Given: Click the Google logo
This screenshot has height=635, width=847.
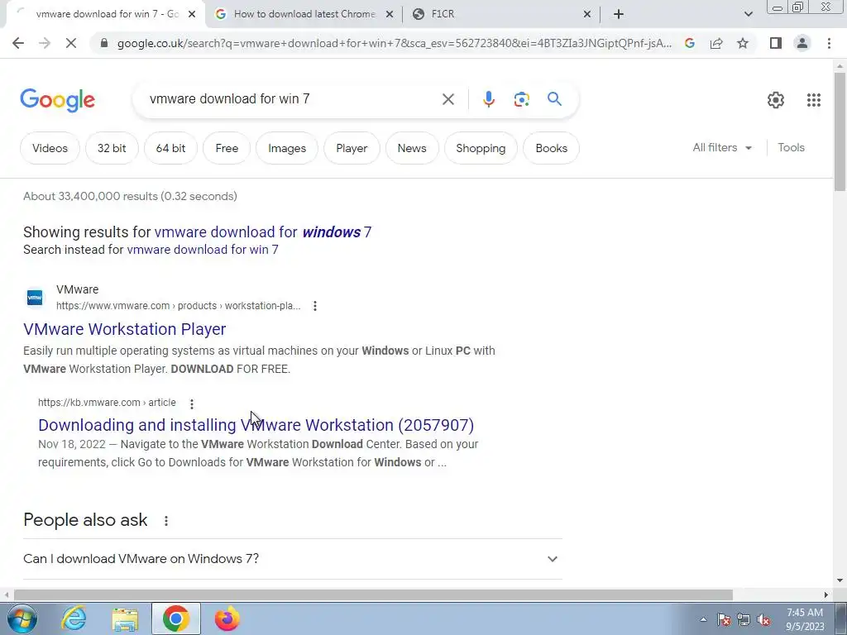Looking at the screenshot, I should [x=57, y=100].
